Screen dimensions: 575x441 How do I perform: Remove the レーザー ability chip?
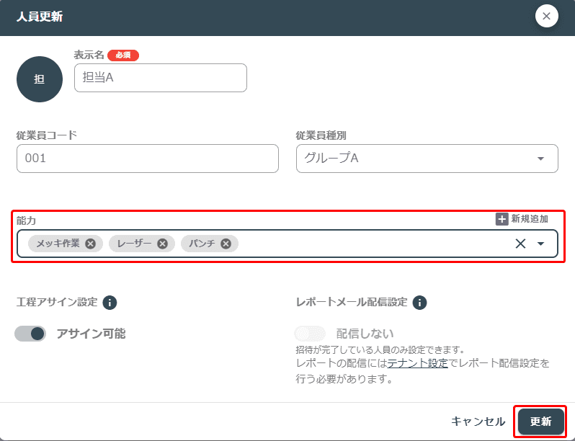(162, 244)
